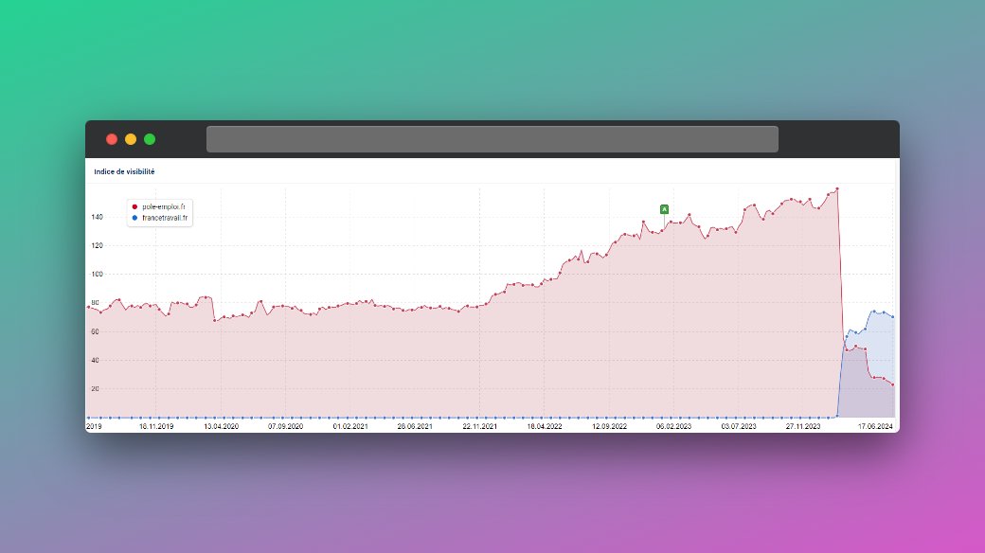This screenshot has width=985, height=553.
Task: Click the y-axis value 120
Action: 97,245
